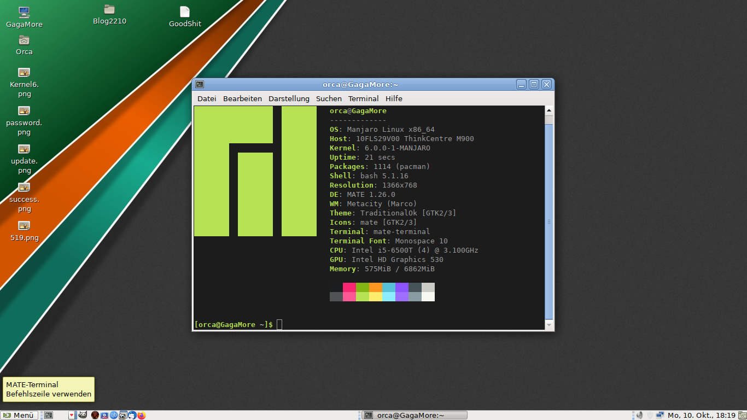747x420 pixels.
Task: Click the 'Host: 10FLS29V00 ThinkCentre M900' line
Action: pyautogui.click(x=402, y=139)
